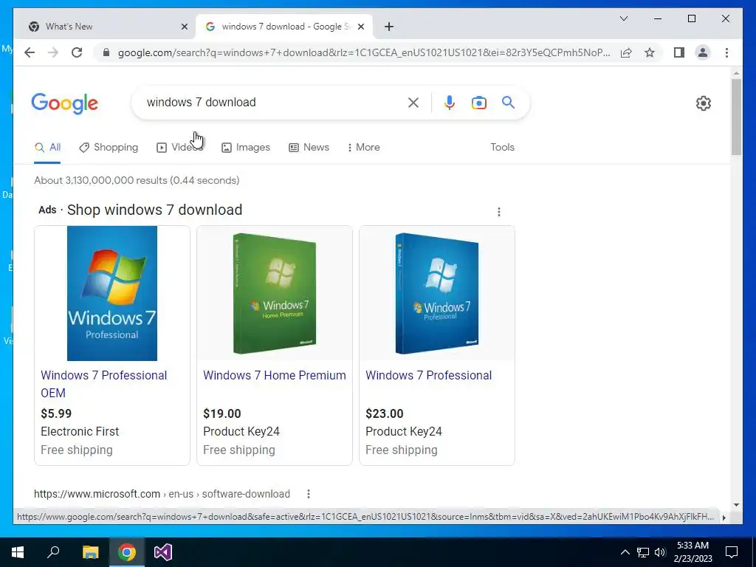
Task: Open the Windows 7 Professional OEM link
Action: pyautogui.click(x=103, y=384)
